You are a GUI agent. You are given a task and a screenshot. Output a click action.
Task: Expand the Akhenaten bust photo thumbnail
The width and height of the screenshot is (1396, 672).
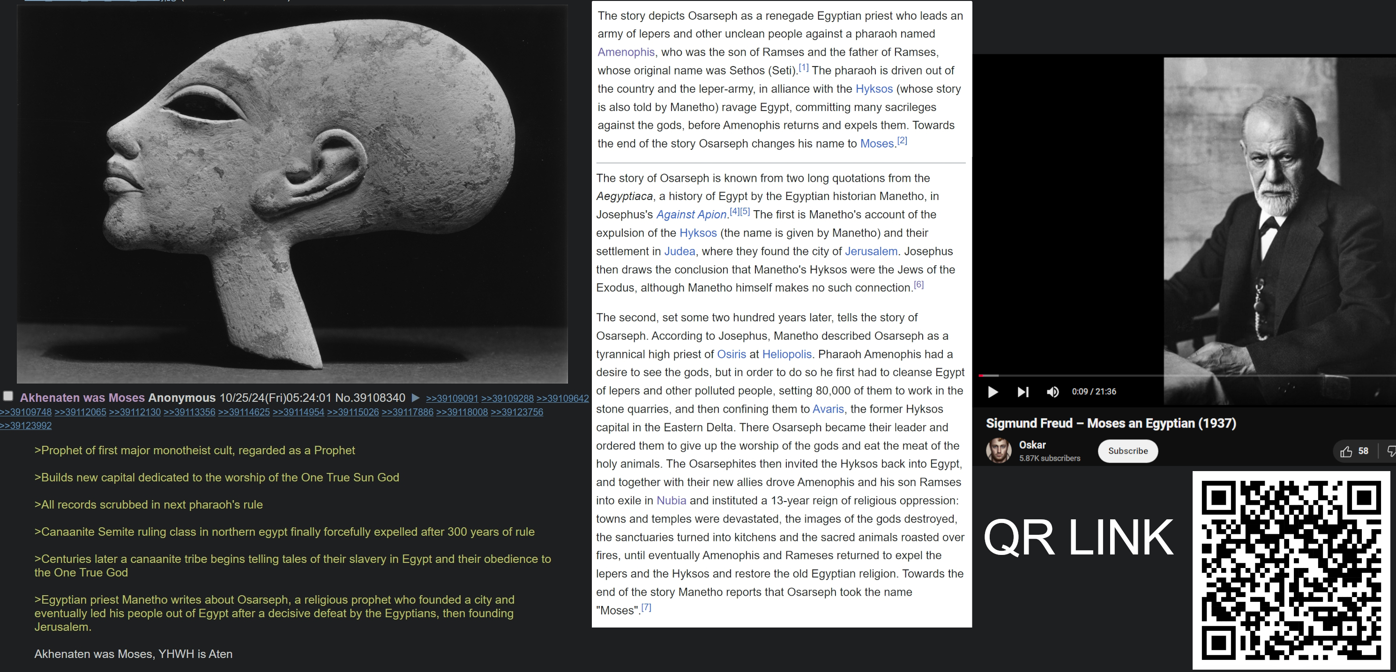[x=292, y=194]
